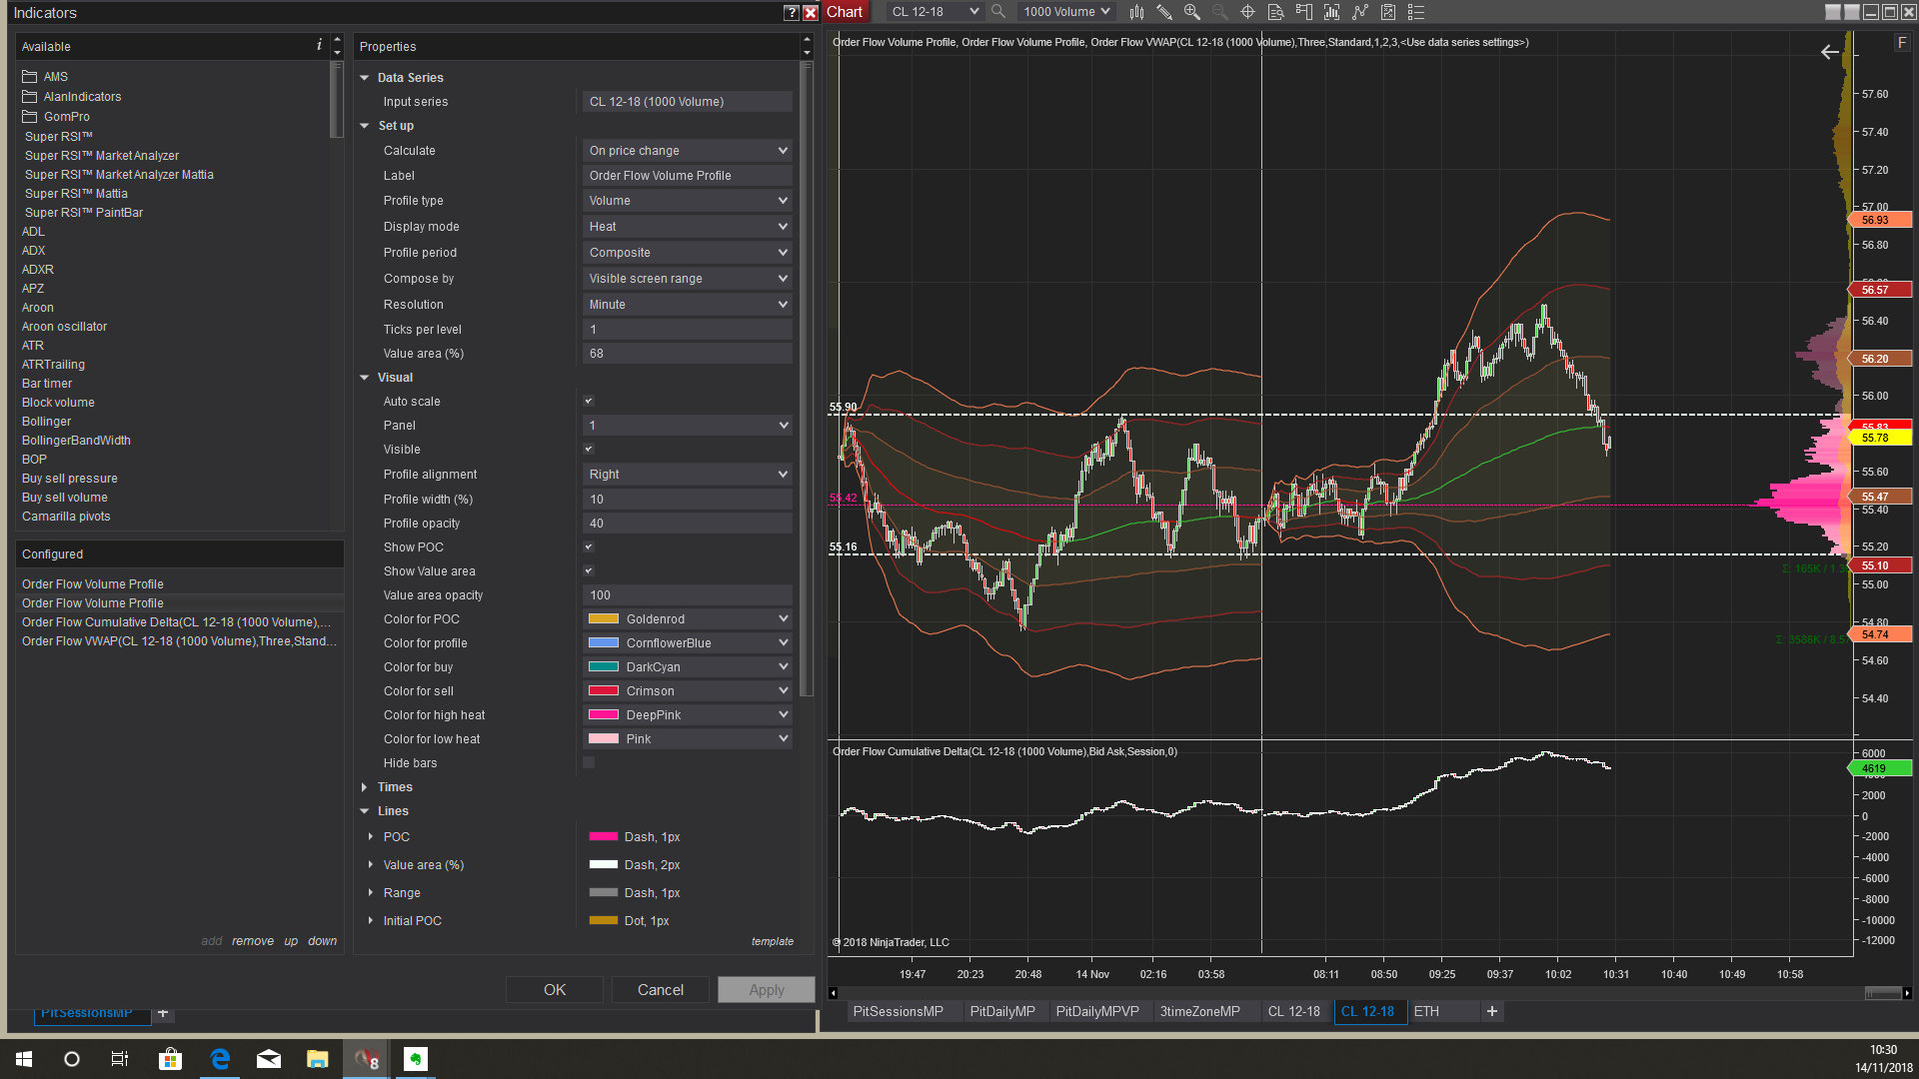This screenshot has height=1079, width=1919.
Task: Pick the DeepPink high heat color swatch
Action: pyautogui.click(x=604, y=714)
